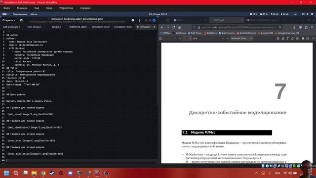This screenshot has width=316, height=178.
Task: Select the PDF draw tool
Action: [292, 39]
